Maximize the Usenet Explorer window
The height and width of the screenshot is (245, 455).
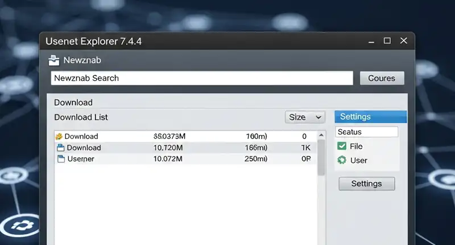point(387,40)
